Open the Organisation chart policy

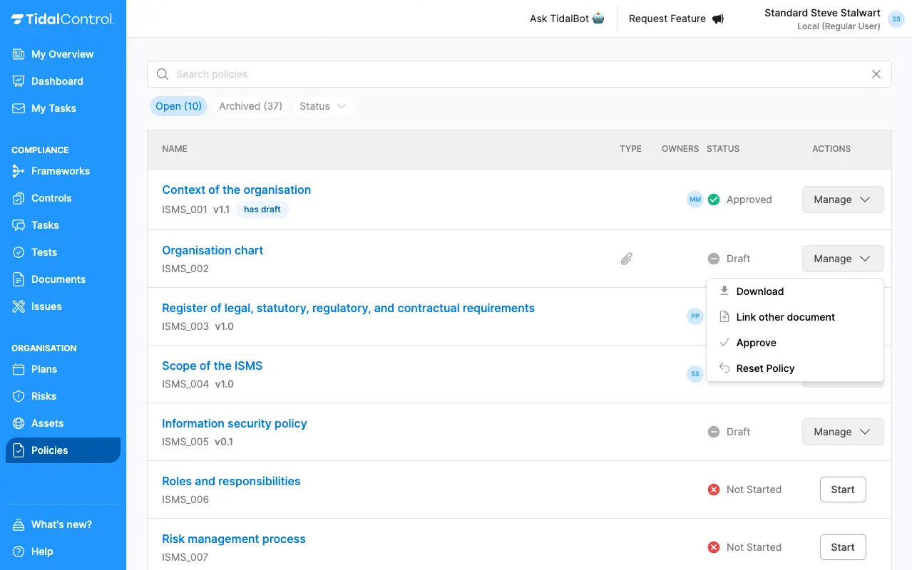[212, 250]
